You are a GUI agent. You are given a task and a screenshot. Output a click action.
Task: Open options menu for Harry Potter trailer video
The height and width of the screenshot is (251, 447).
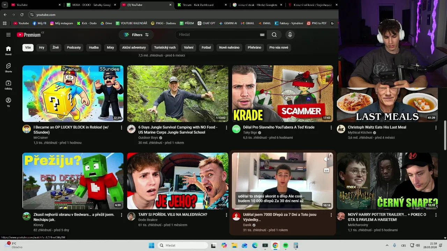pos(436,215)
